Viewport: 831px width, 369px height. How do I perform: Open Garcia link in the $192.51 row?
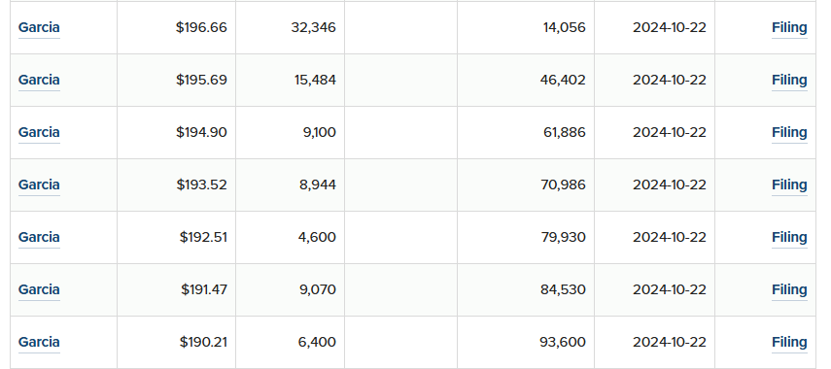point(39,237)
